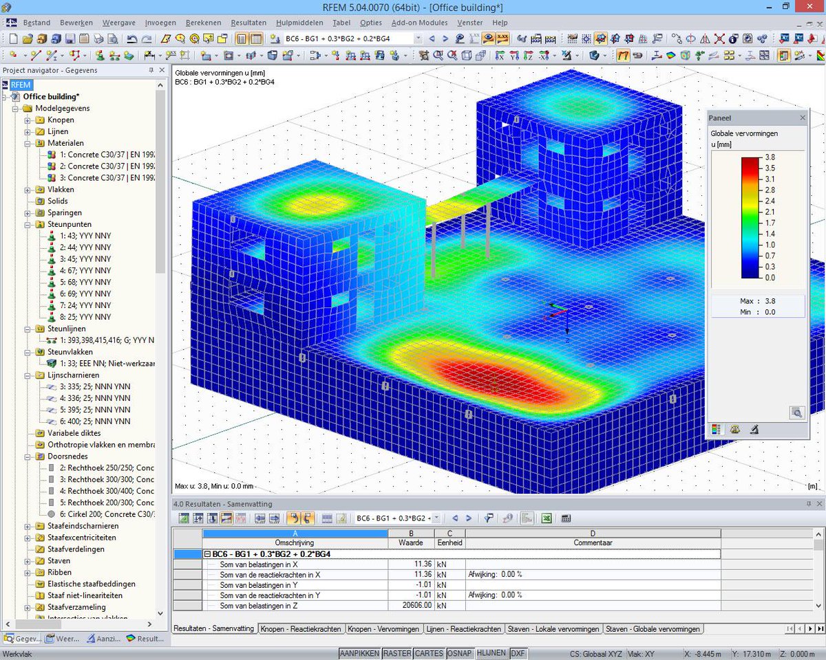Viewport: 826px width, 660px height.
Task: Toggle the Project navigator display icon
Action: [242, 39]
